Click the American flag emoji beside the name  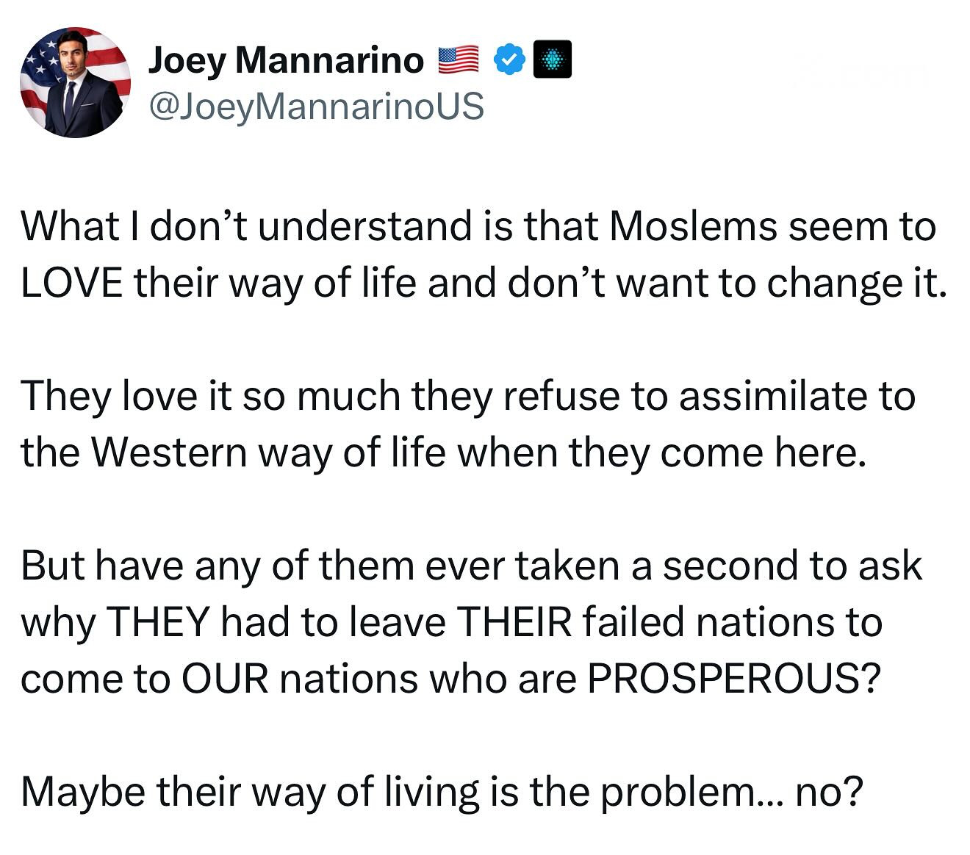tap(458, 60)
